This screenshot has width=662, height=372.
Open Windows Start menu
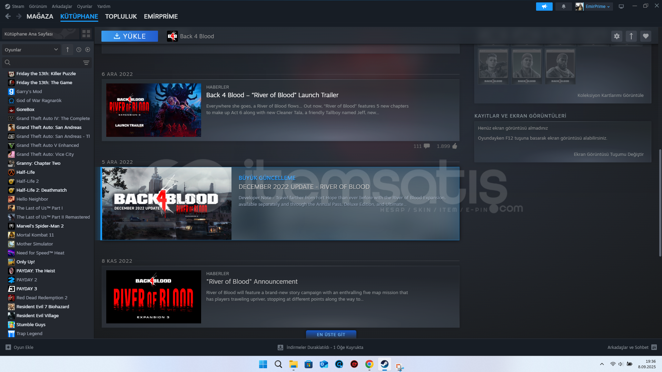click(263, 364)
